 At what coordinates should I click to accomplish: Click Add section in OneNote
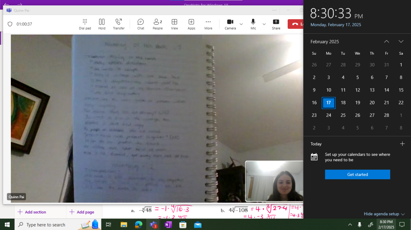tap(32, 212)
